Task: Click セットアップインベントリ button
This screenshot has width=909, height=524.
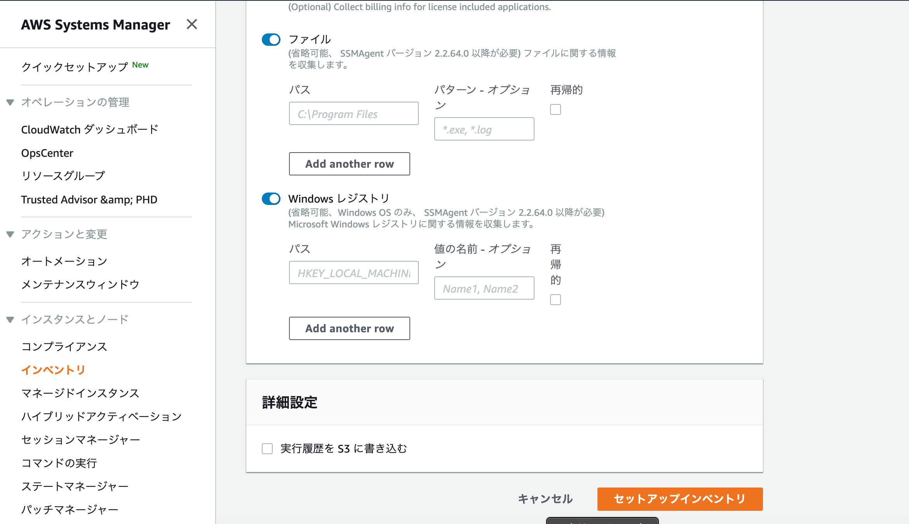Action: pyautogui.click(x=680, y=499)
